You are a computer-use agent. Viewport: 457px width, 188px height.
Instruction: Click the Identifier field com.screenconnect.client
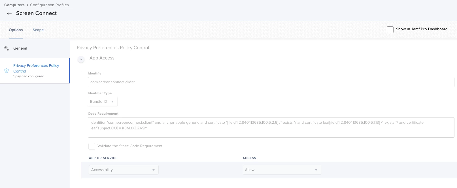[x=271, y=82]
